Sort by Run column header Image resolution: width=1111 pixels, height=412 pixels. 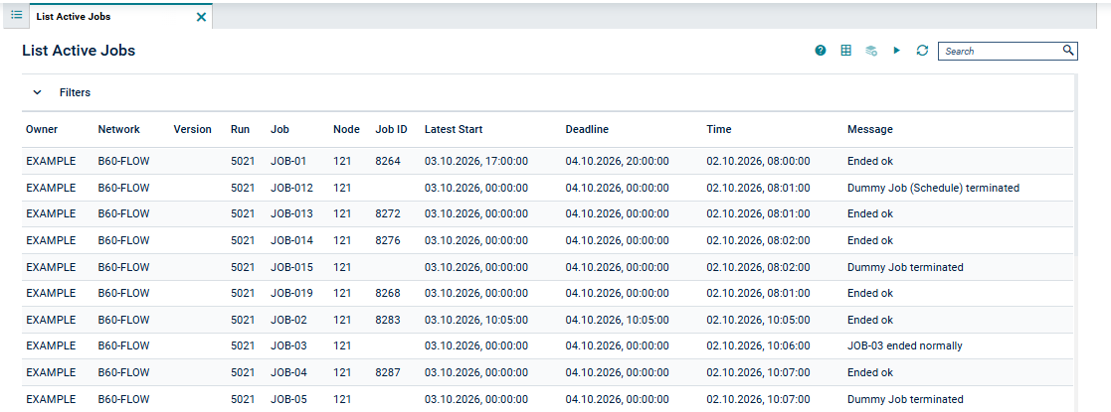(240, 129)
